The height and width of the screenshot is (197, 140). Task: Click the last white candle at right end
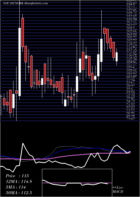(117, 57)
